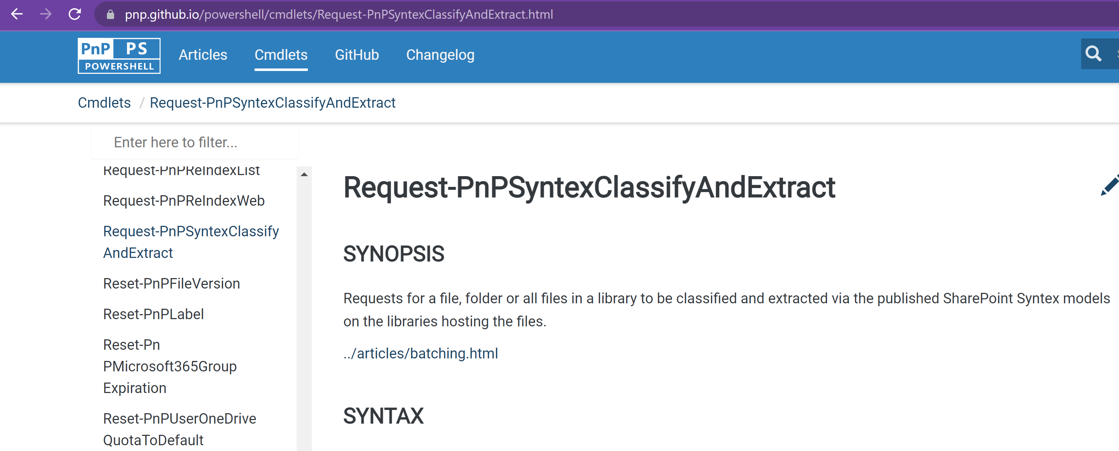Click the cmdlet filter text box
The width and height of the screenshot is (1119, 451).
pyautogui.click(x=196, y=142)
